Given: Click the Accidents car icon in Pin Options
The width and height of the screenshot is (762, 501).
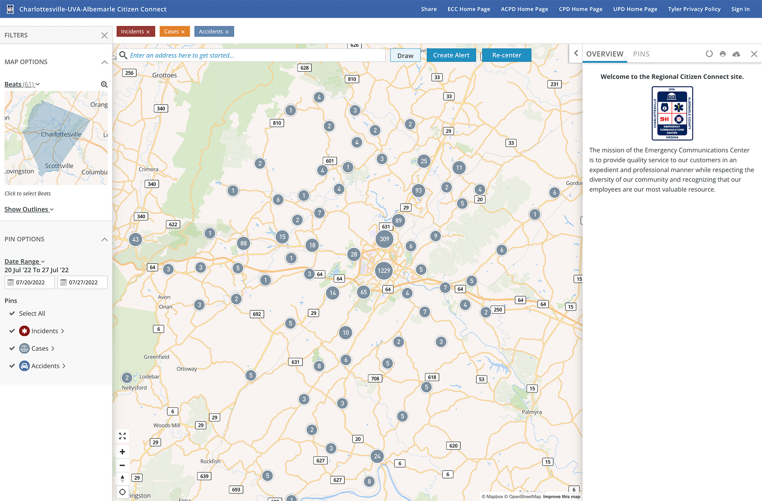Looking at the screenshot, I should pyautogui.click(x=24, y=365).
